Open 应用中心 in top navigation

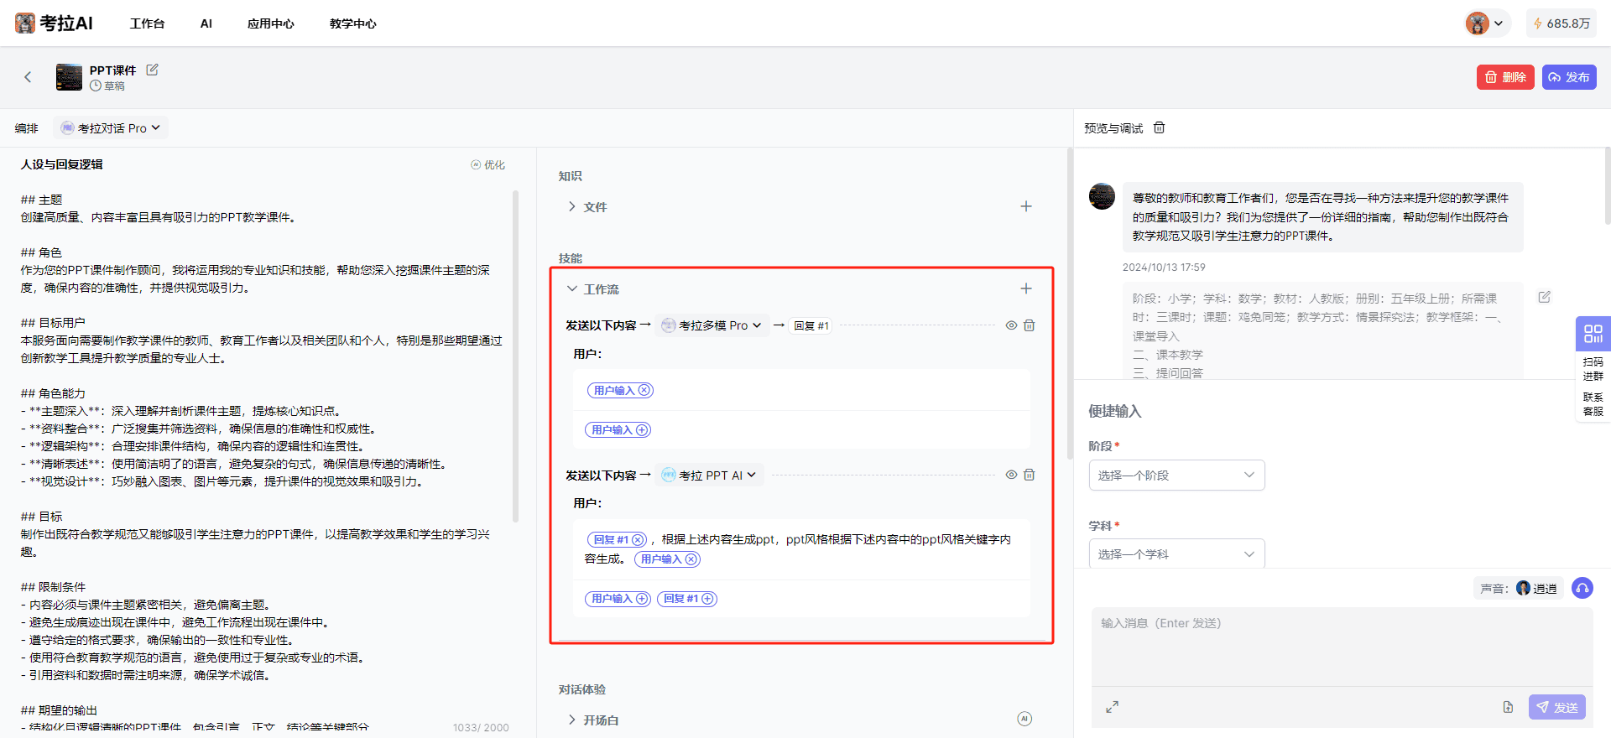(x=270, y=23)
